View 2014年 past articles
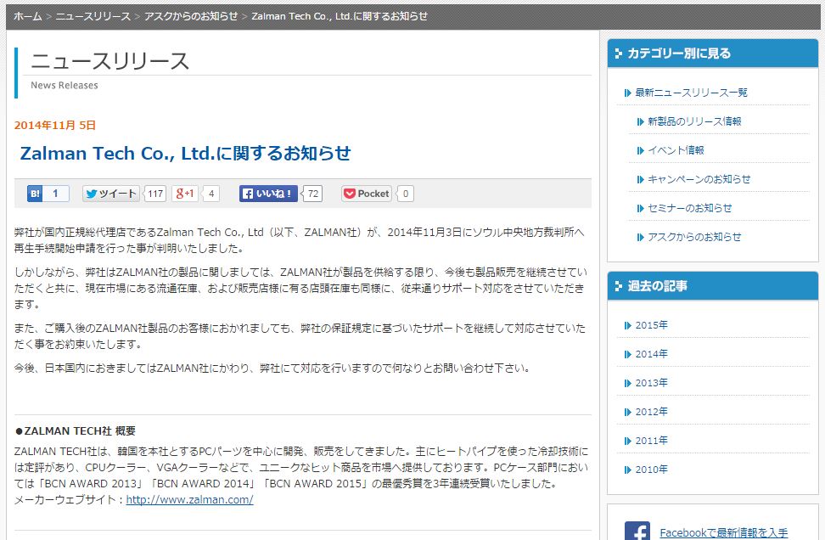825x540 pixels. click(x=651, y=354)
